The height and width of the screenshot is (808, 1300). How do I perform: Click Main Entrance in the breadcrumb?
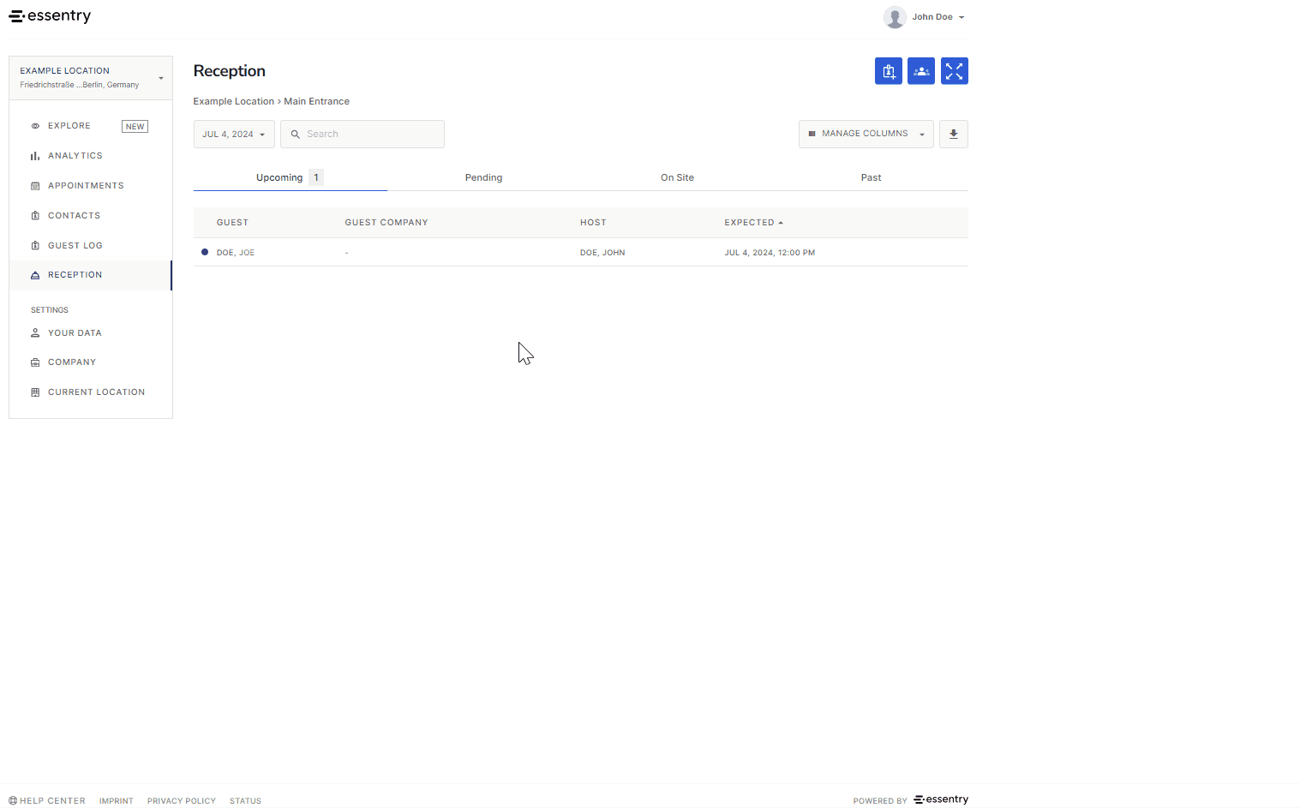click(x=317, y=101)
